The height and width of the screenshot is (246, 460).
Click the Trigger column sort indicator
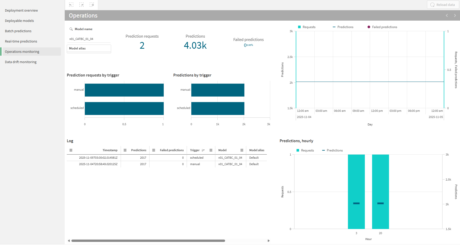pos(203,150)
